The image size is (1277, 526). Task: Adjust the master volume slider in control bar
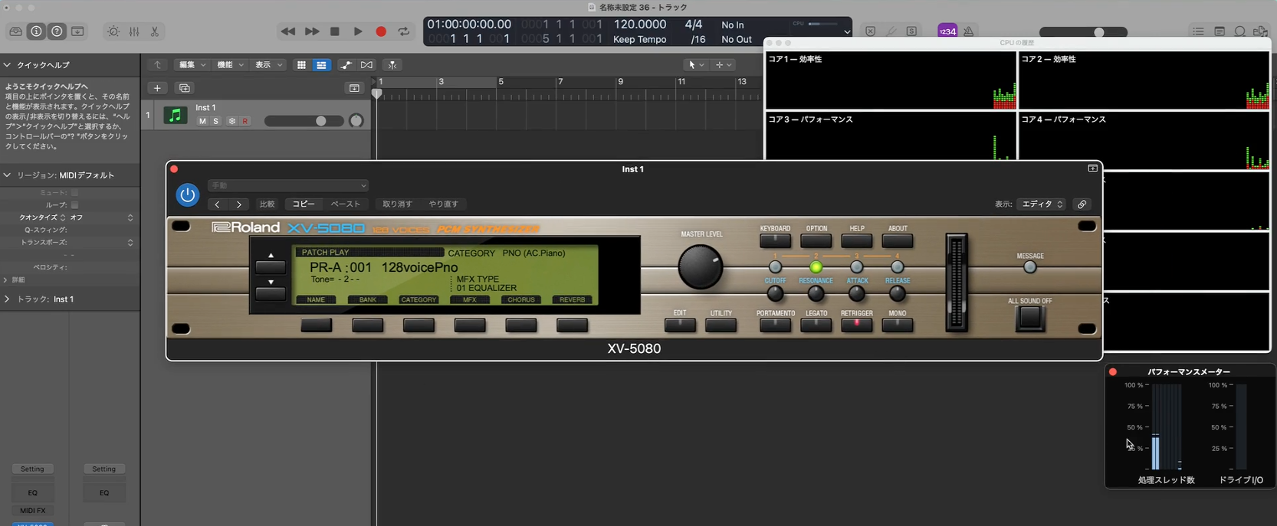coord(1083,32)
